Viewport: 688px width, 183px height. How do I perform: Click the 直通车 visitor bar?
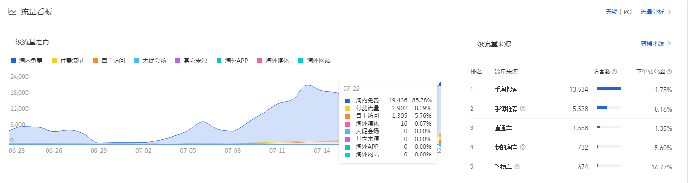click(609, 127)
